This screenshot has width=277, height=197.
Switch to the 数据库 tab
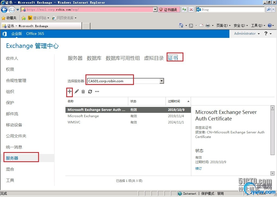point(94,58)
